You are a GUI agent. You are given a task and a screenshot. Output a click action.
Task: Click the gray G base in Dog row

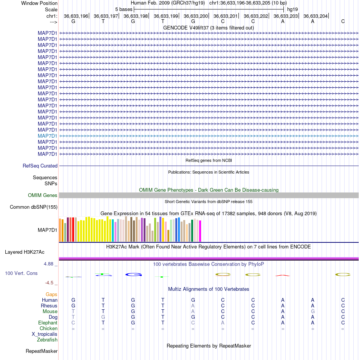point(103,317)
